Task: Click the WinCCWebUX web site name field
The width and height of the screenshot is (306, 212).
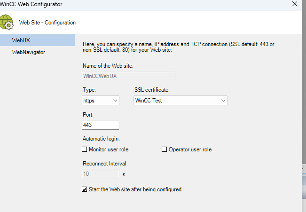Action: 129,76
